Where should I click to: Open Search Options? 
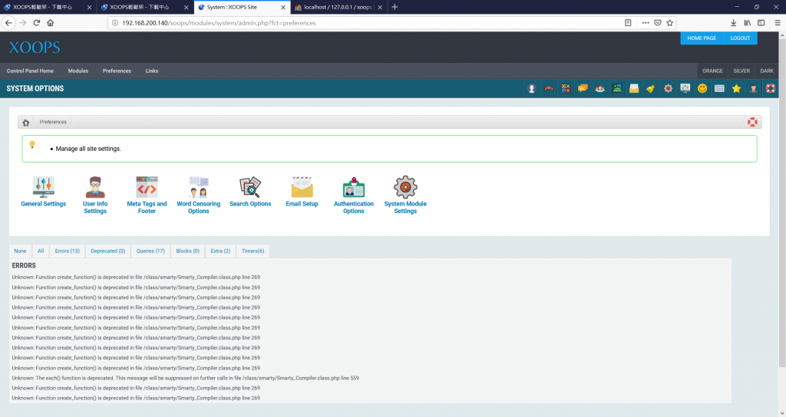coord(250,192)
